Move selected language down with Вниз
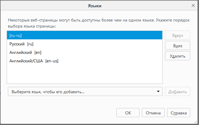The width and height of the screenshot is (199, 125). [177, 45]
